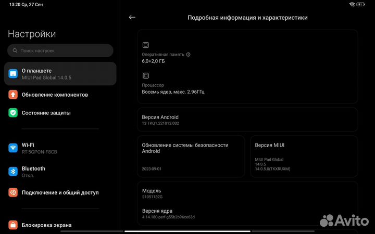Click the blue tablet icon for О планшете
The width and height of the screenshot is (375, 234).
pos(13,74)
